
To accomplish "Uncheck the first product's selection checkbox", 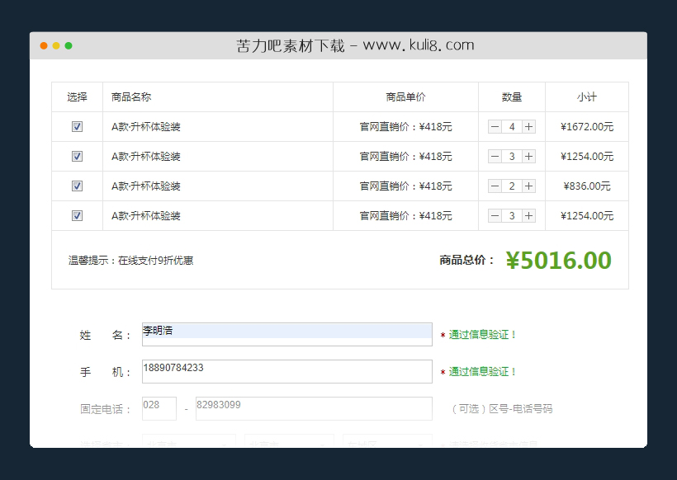I will pyautogui.click(x=77, y=127).
